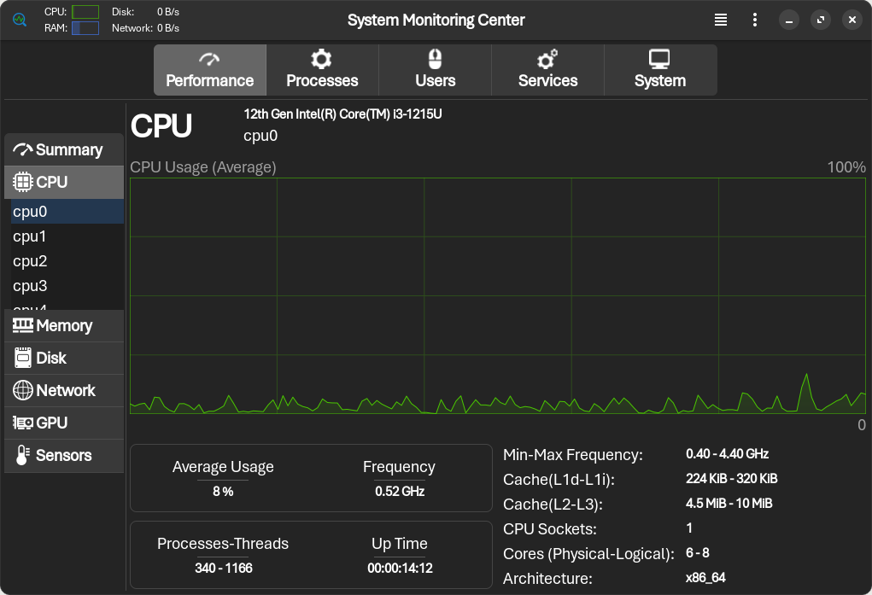
Task: Go to the Services tab
Action: [547, 70]
